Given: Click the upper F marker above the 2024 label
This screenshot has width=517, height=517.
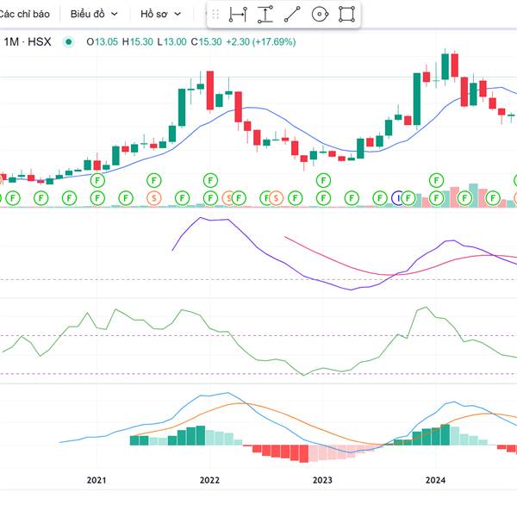Looking at the screenshot, I should click(x=436, y=180).
